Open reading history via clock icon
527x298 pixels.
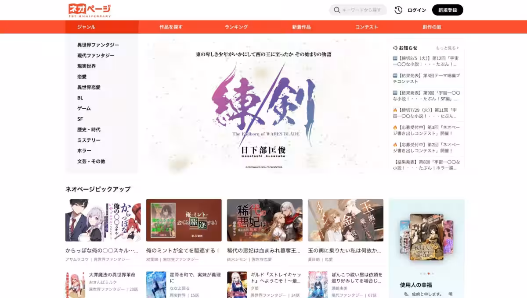click(398, 10)
